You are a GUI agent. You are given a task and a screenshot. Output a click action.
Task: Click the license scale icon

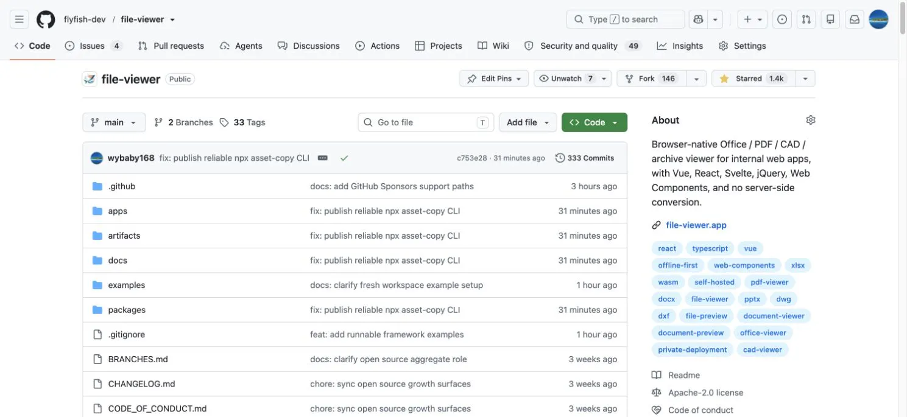pos(656,393)
